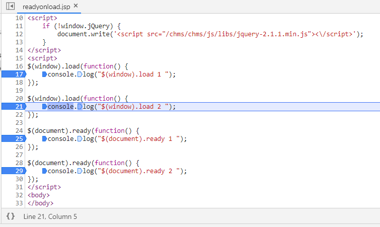Image resolution: width=380 pixels, height=227 pixels.
Task: Add breakpoint at line number 12
Action: point(19,34)
